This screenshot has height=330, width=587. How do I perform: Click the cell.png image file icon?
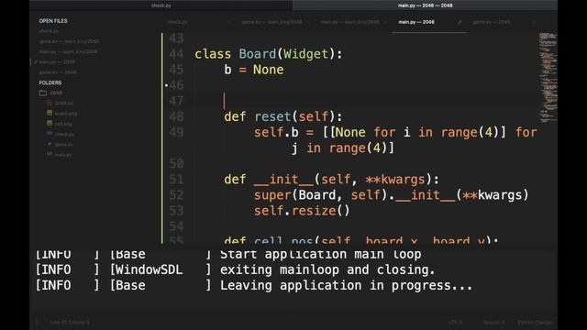[x=50, y=123]
